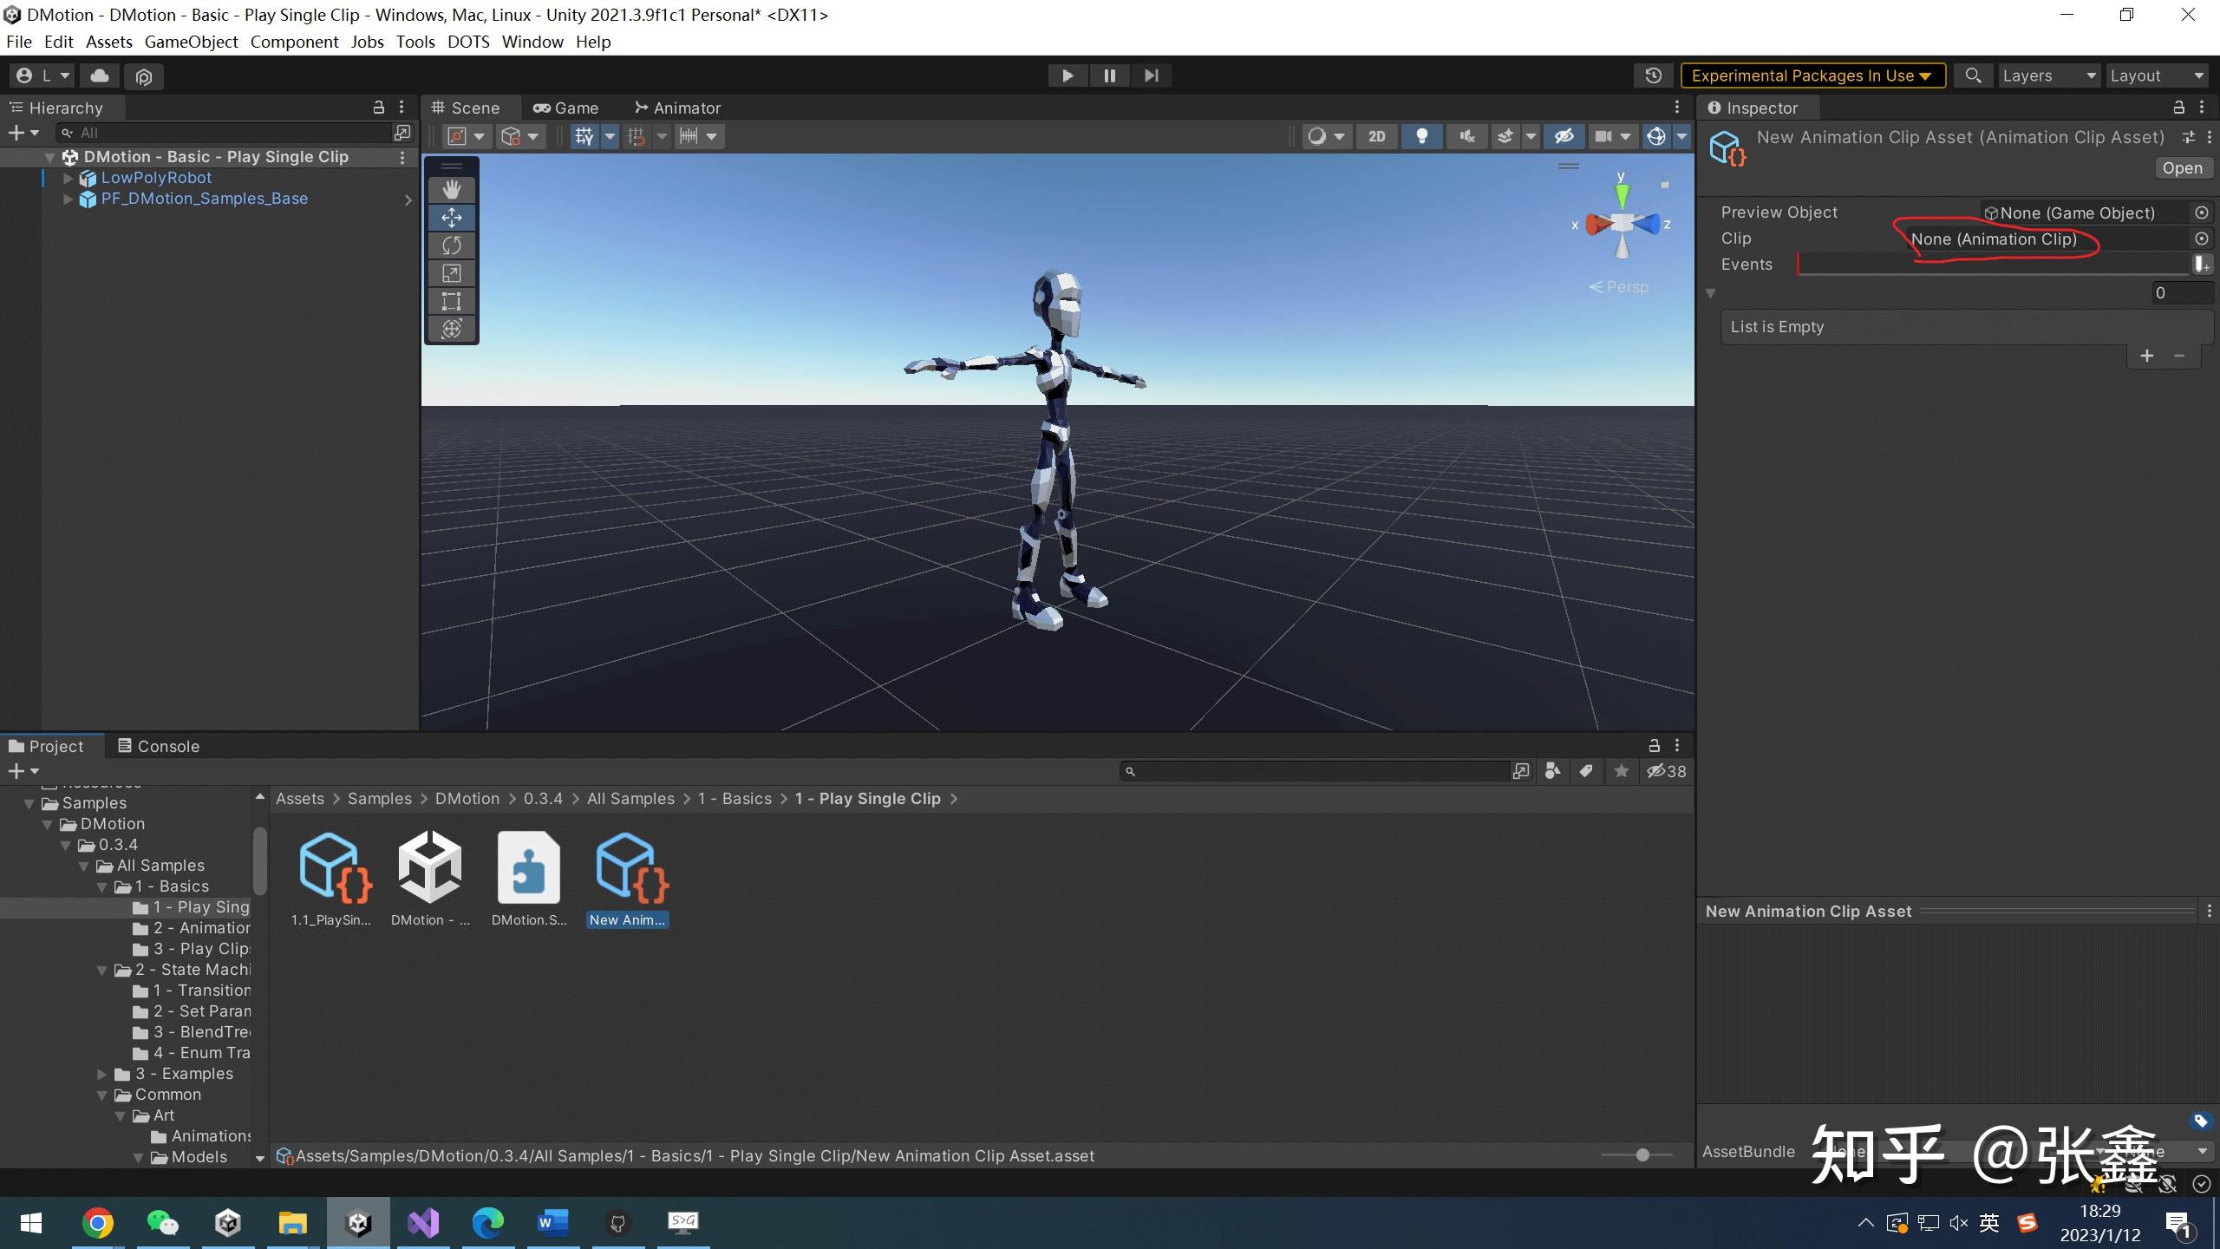2220x1249 pixels.
Task: Click the cloud services icon
Action: pos(100,75)
